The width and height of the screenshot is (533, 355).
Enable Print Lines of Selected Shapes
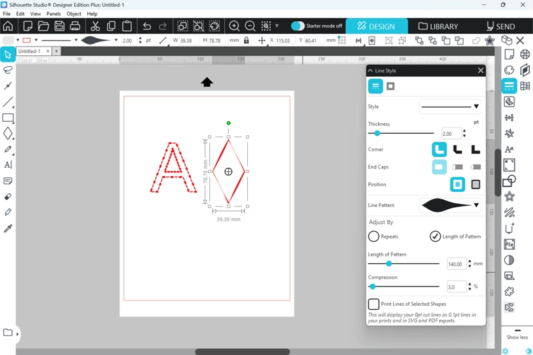[374, 304]
